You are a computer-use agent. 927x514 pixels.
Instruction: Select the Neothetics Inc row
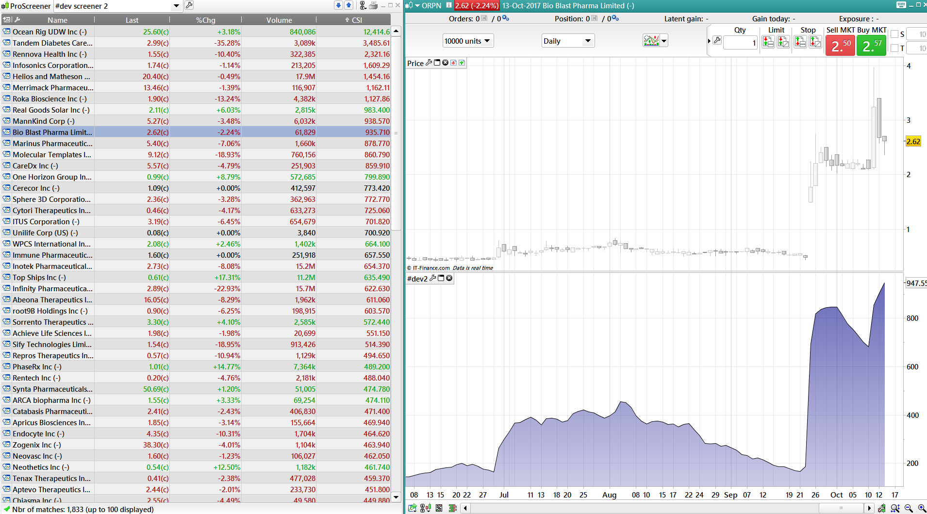point(196,467)
